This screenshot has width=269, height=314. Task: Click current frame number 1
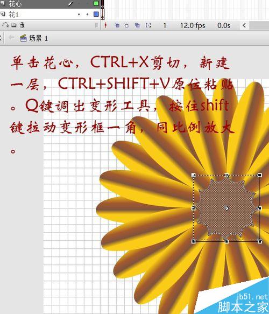165,25
